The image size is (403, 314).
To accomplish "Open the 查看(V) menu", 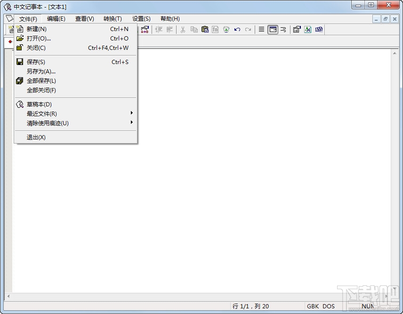I will pos(85,19).
